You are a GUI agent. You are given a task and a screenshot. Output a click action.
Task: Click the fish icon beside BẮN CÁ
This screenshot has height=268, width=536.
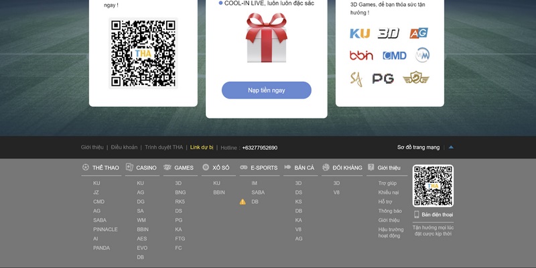coord(287,167)
